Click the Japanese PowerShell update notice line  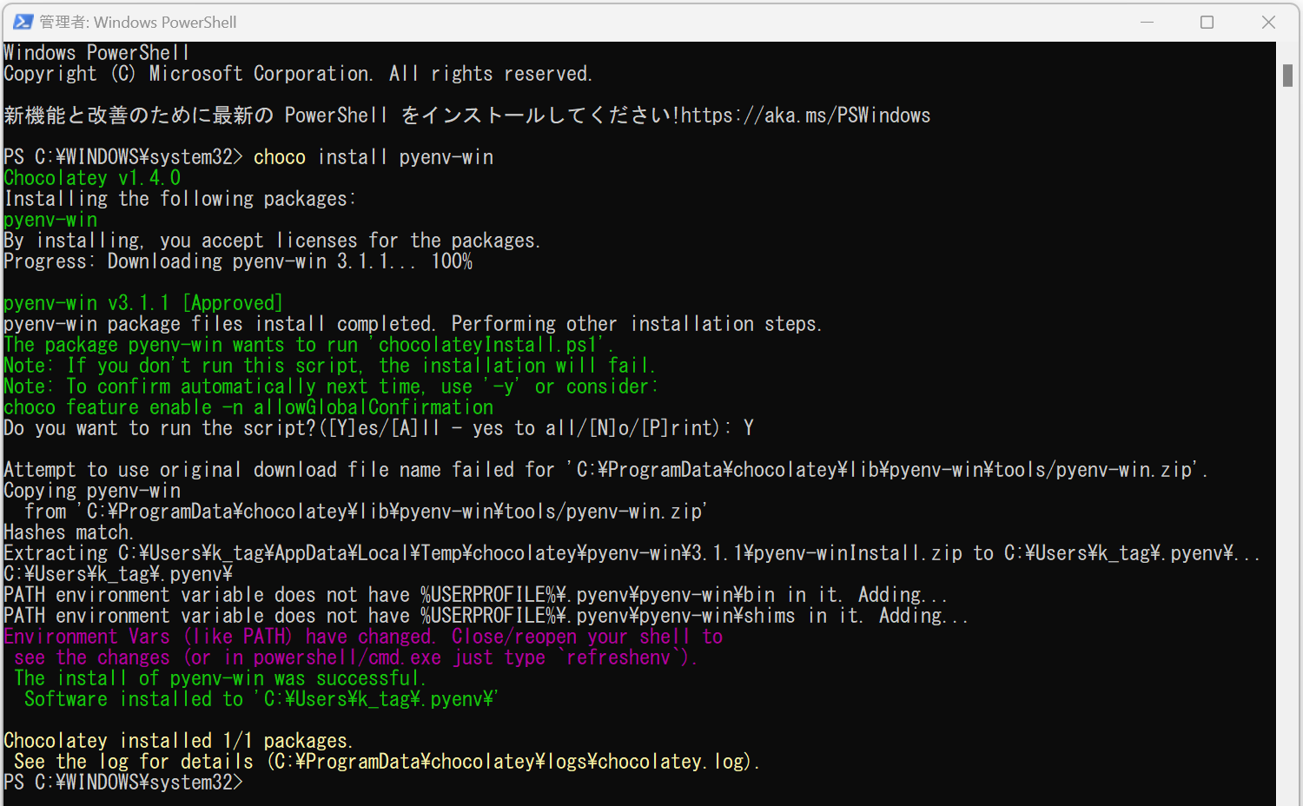coord(339,115)
